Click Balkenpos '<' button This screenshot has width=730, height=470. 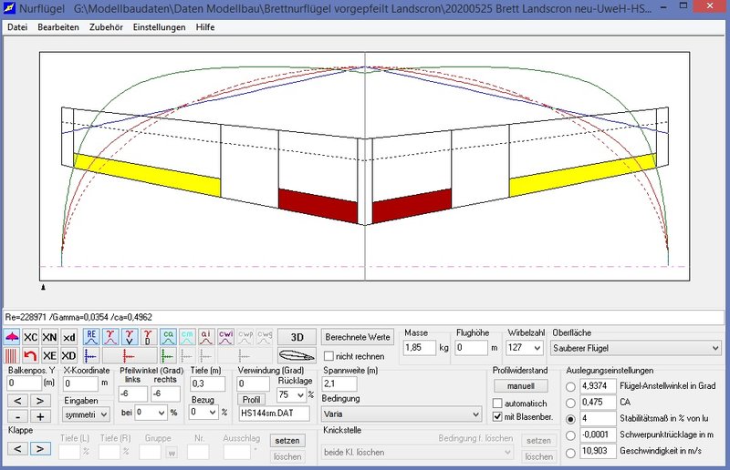[x=17, y=400]
